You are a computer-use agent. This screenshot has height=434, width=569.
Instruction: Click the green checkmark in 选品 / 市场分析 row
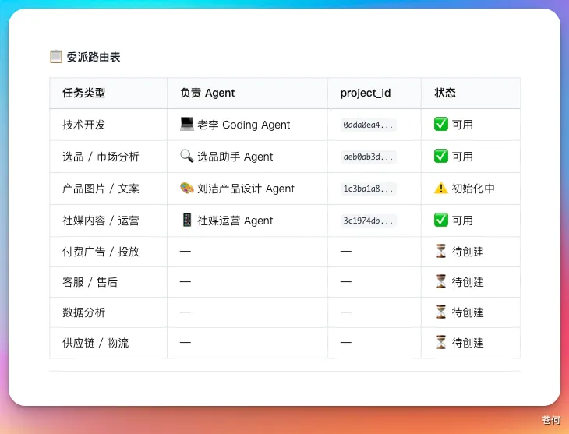441,156
